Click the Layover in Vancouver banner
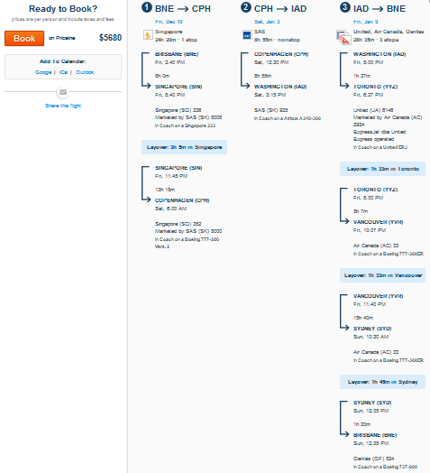Screen dimensions: 430x473 coord(382,275)
